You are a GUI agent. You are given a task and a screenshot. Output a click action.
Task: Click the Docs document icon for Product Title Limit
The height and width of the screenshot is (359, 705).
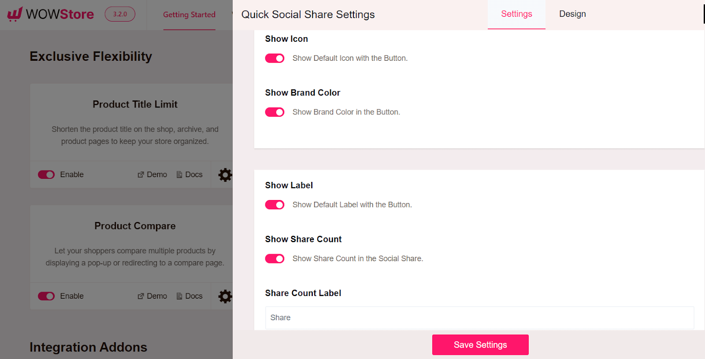pyautogui.click(x=179, y=174)
